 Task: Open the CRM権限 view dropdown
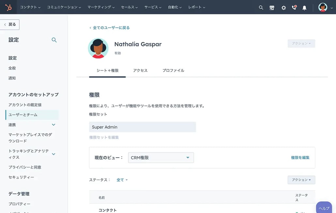click(x=161, y=158)
